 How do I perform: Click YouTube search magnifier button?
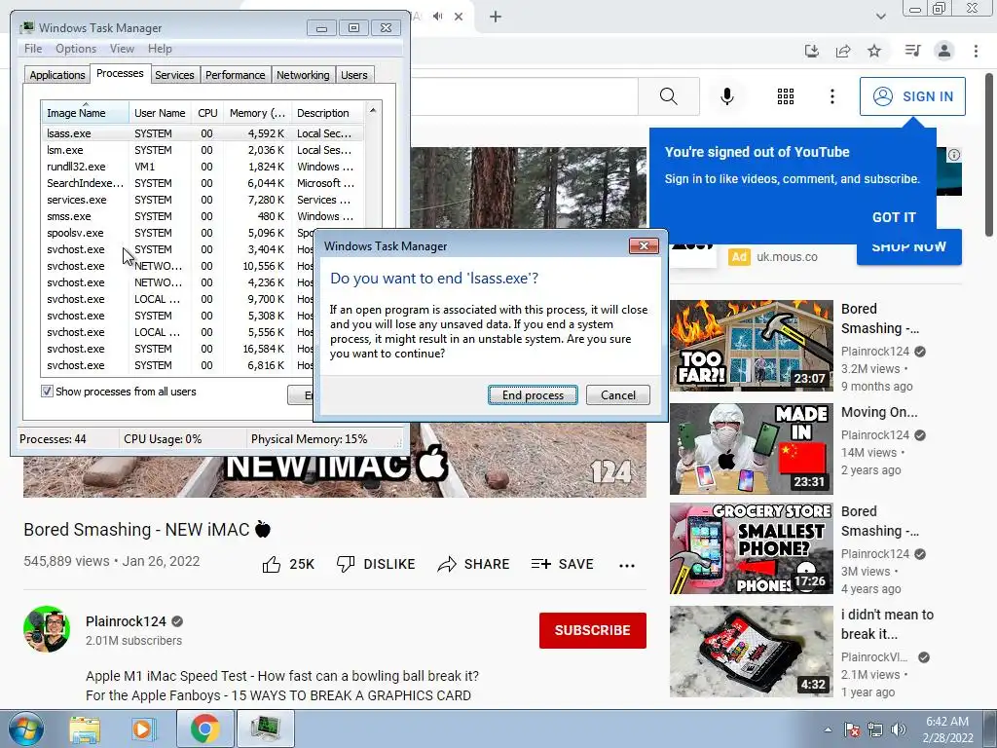[x=668, y=96]
